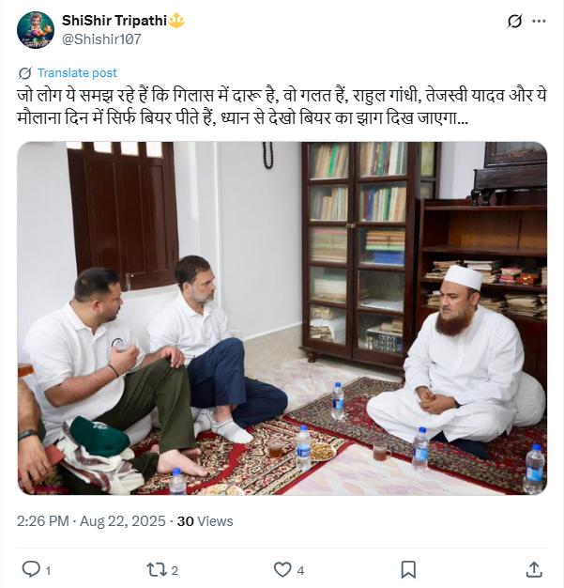
Task: Open the attached photo of men seated
Action: pyautogui.click(x=282, y=318)
